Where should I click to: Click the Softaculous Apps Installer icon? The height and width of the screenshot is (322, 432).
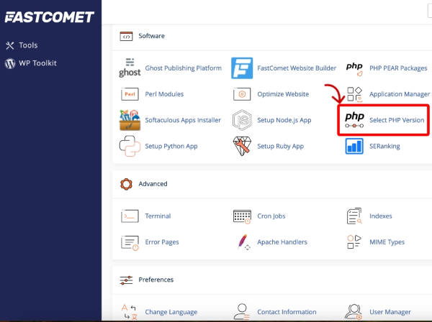coord(130,120)
